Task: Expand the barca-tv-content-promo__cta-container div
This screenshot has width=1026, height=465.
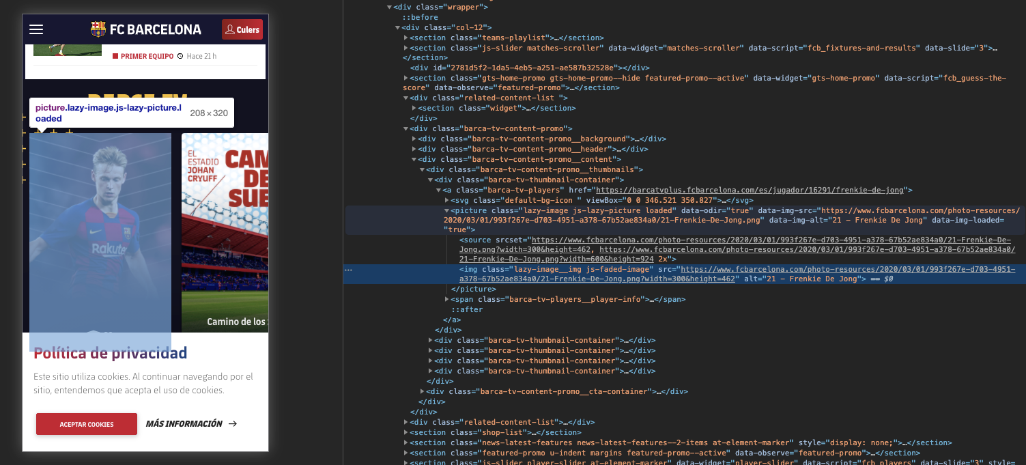Action: click(423, 391)
